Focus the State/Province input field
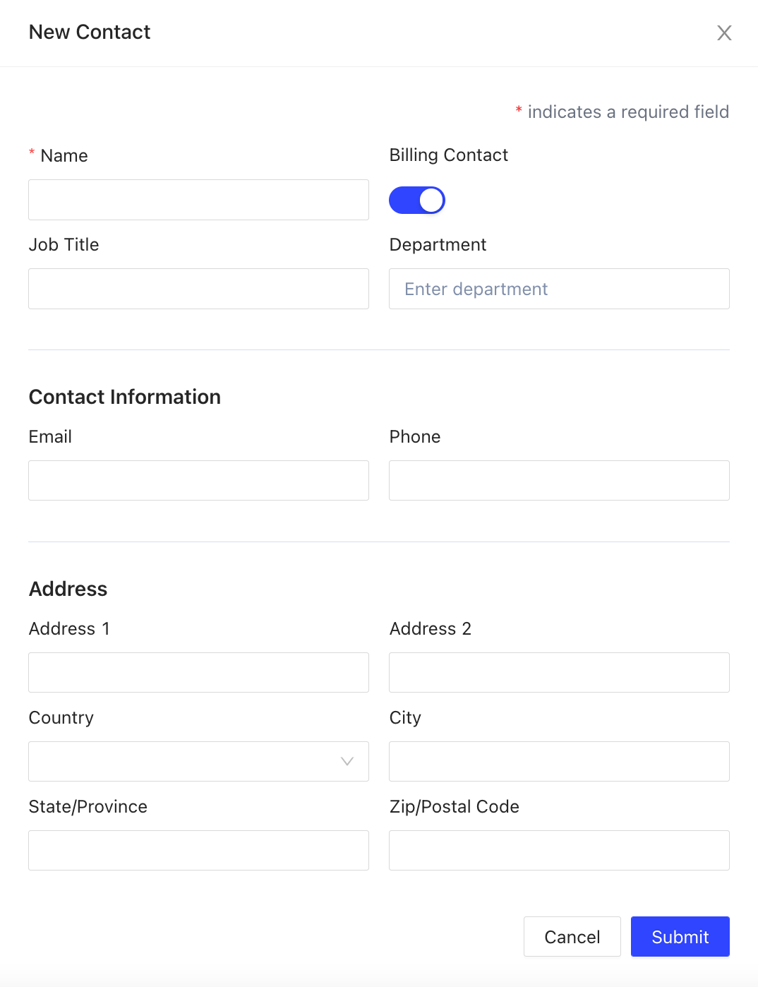758x987 pixels. pos(198,850)
